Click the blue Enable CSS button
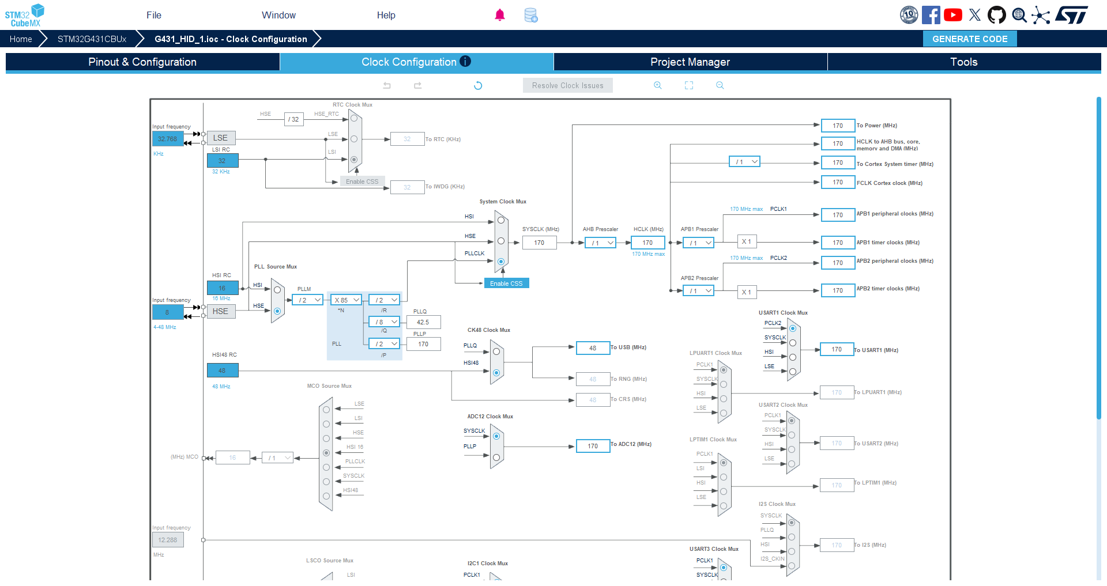This screenshot has width=1107, height=586. [x=506, y=283]
